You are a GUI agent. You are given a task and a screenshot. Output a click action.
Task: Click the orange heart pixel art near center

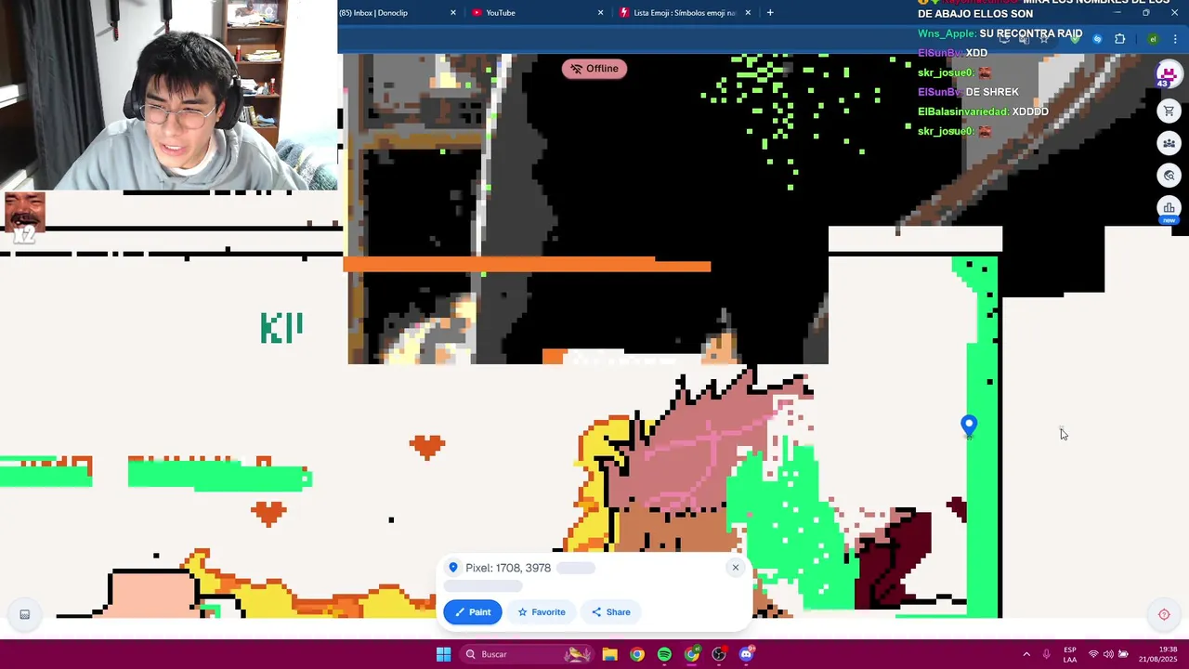[x=427, y=447]
